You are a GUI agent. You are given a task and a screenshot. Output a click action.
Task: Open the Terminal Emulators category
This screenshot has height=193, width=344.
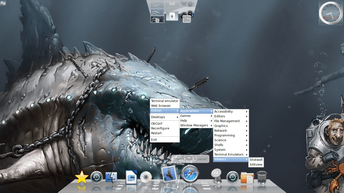point(231,154)
